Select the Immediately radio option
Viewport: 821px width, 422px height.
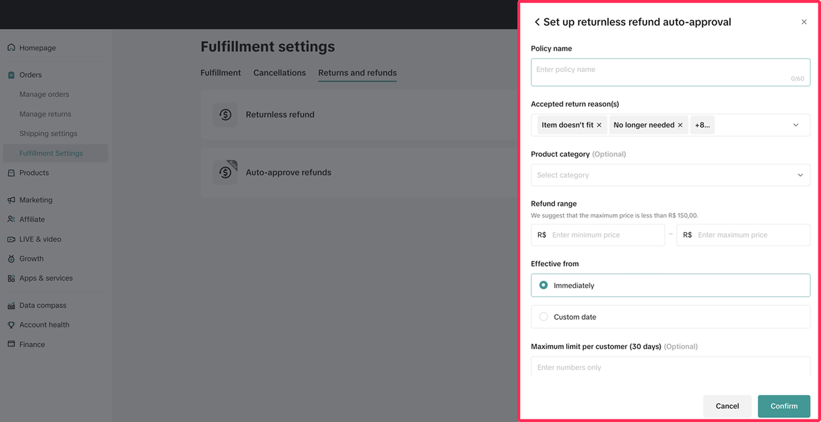pyautogui.click(x=543, y=285)
